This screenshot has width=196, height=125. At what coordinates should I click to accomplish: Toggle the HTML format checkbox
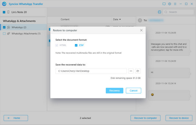coord(57,45)
